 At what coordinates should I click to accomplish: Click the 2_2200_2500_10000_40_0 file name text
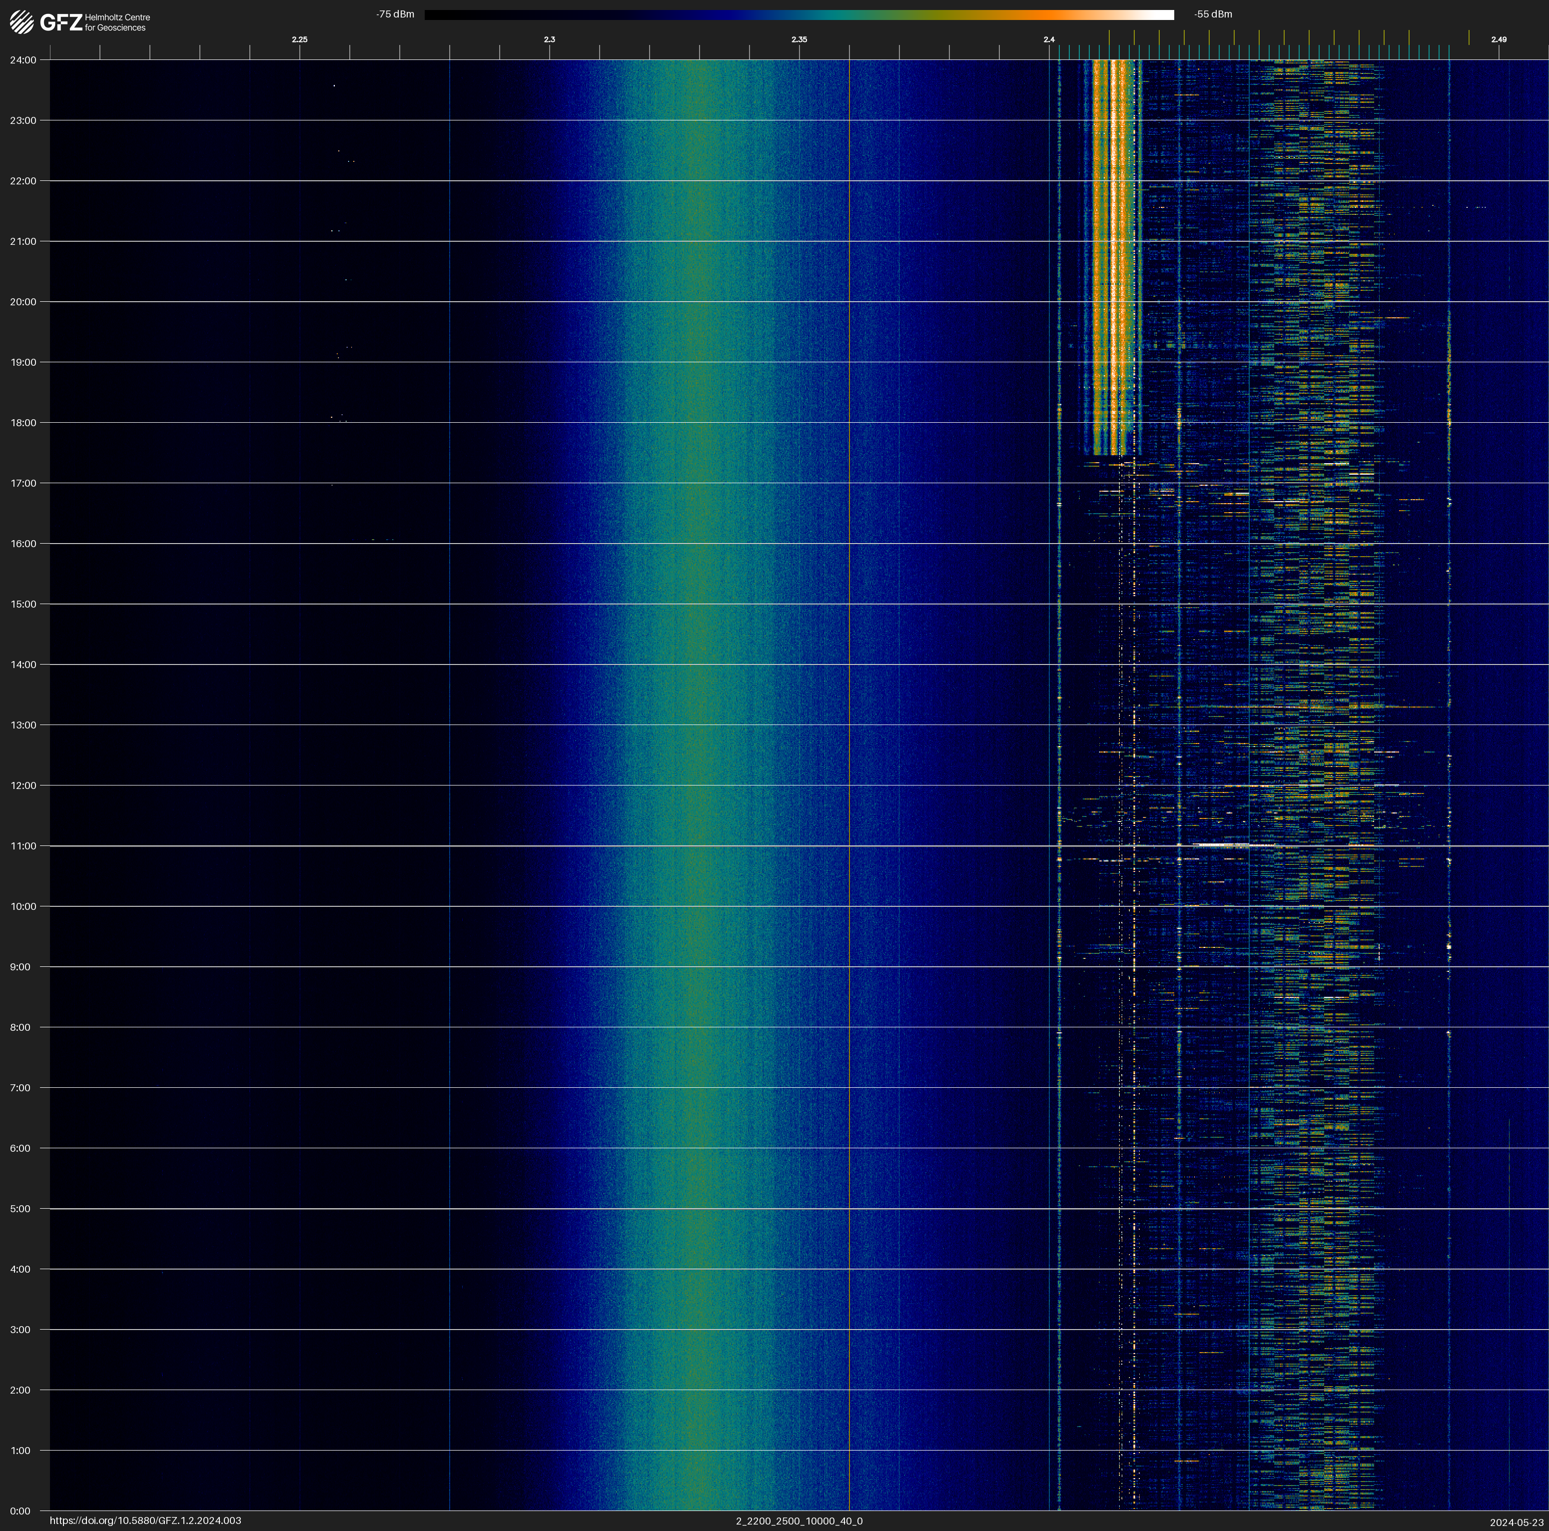[798, 1521]
